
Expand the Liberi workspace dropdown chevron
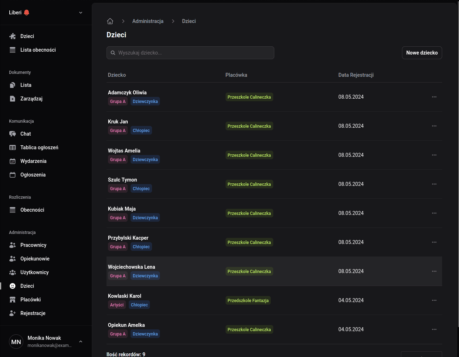[x=81, y=13]
